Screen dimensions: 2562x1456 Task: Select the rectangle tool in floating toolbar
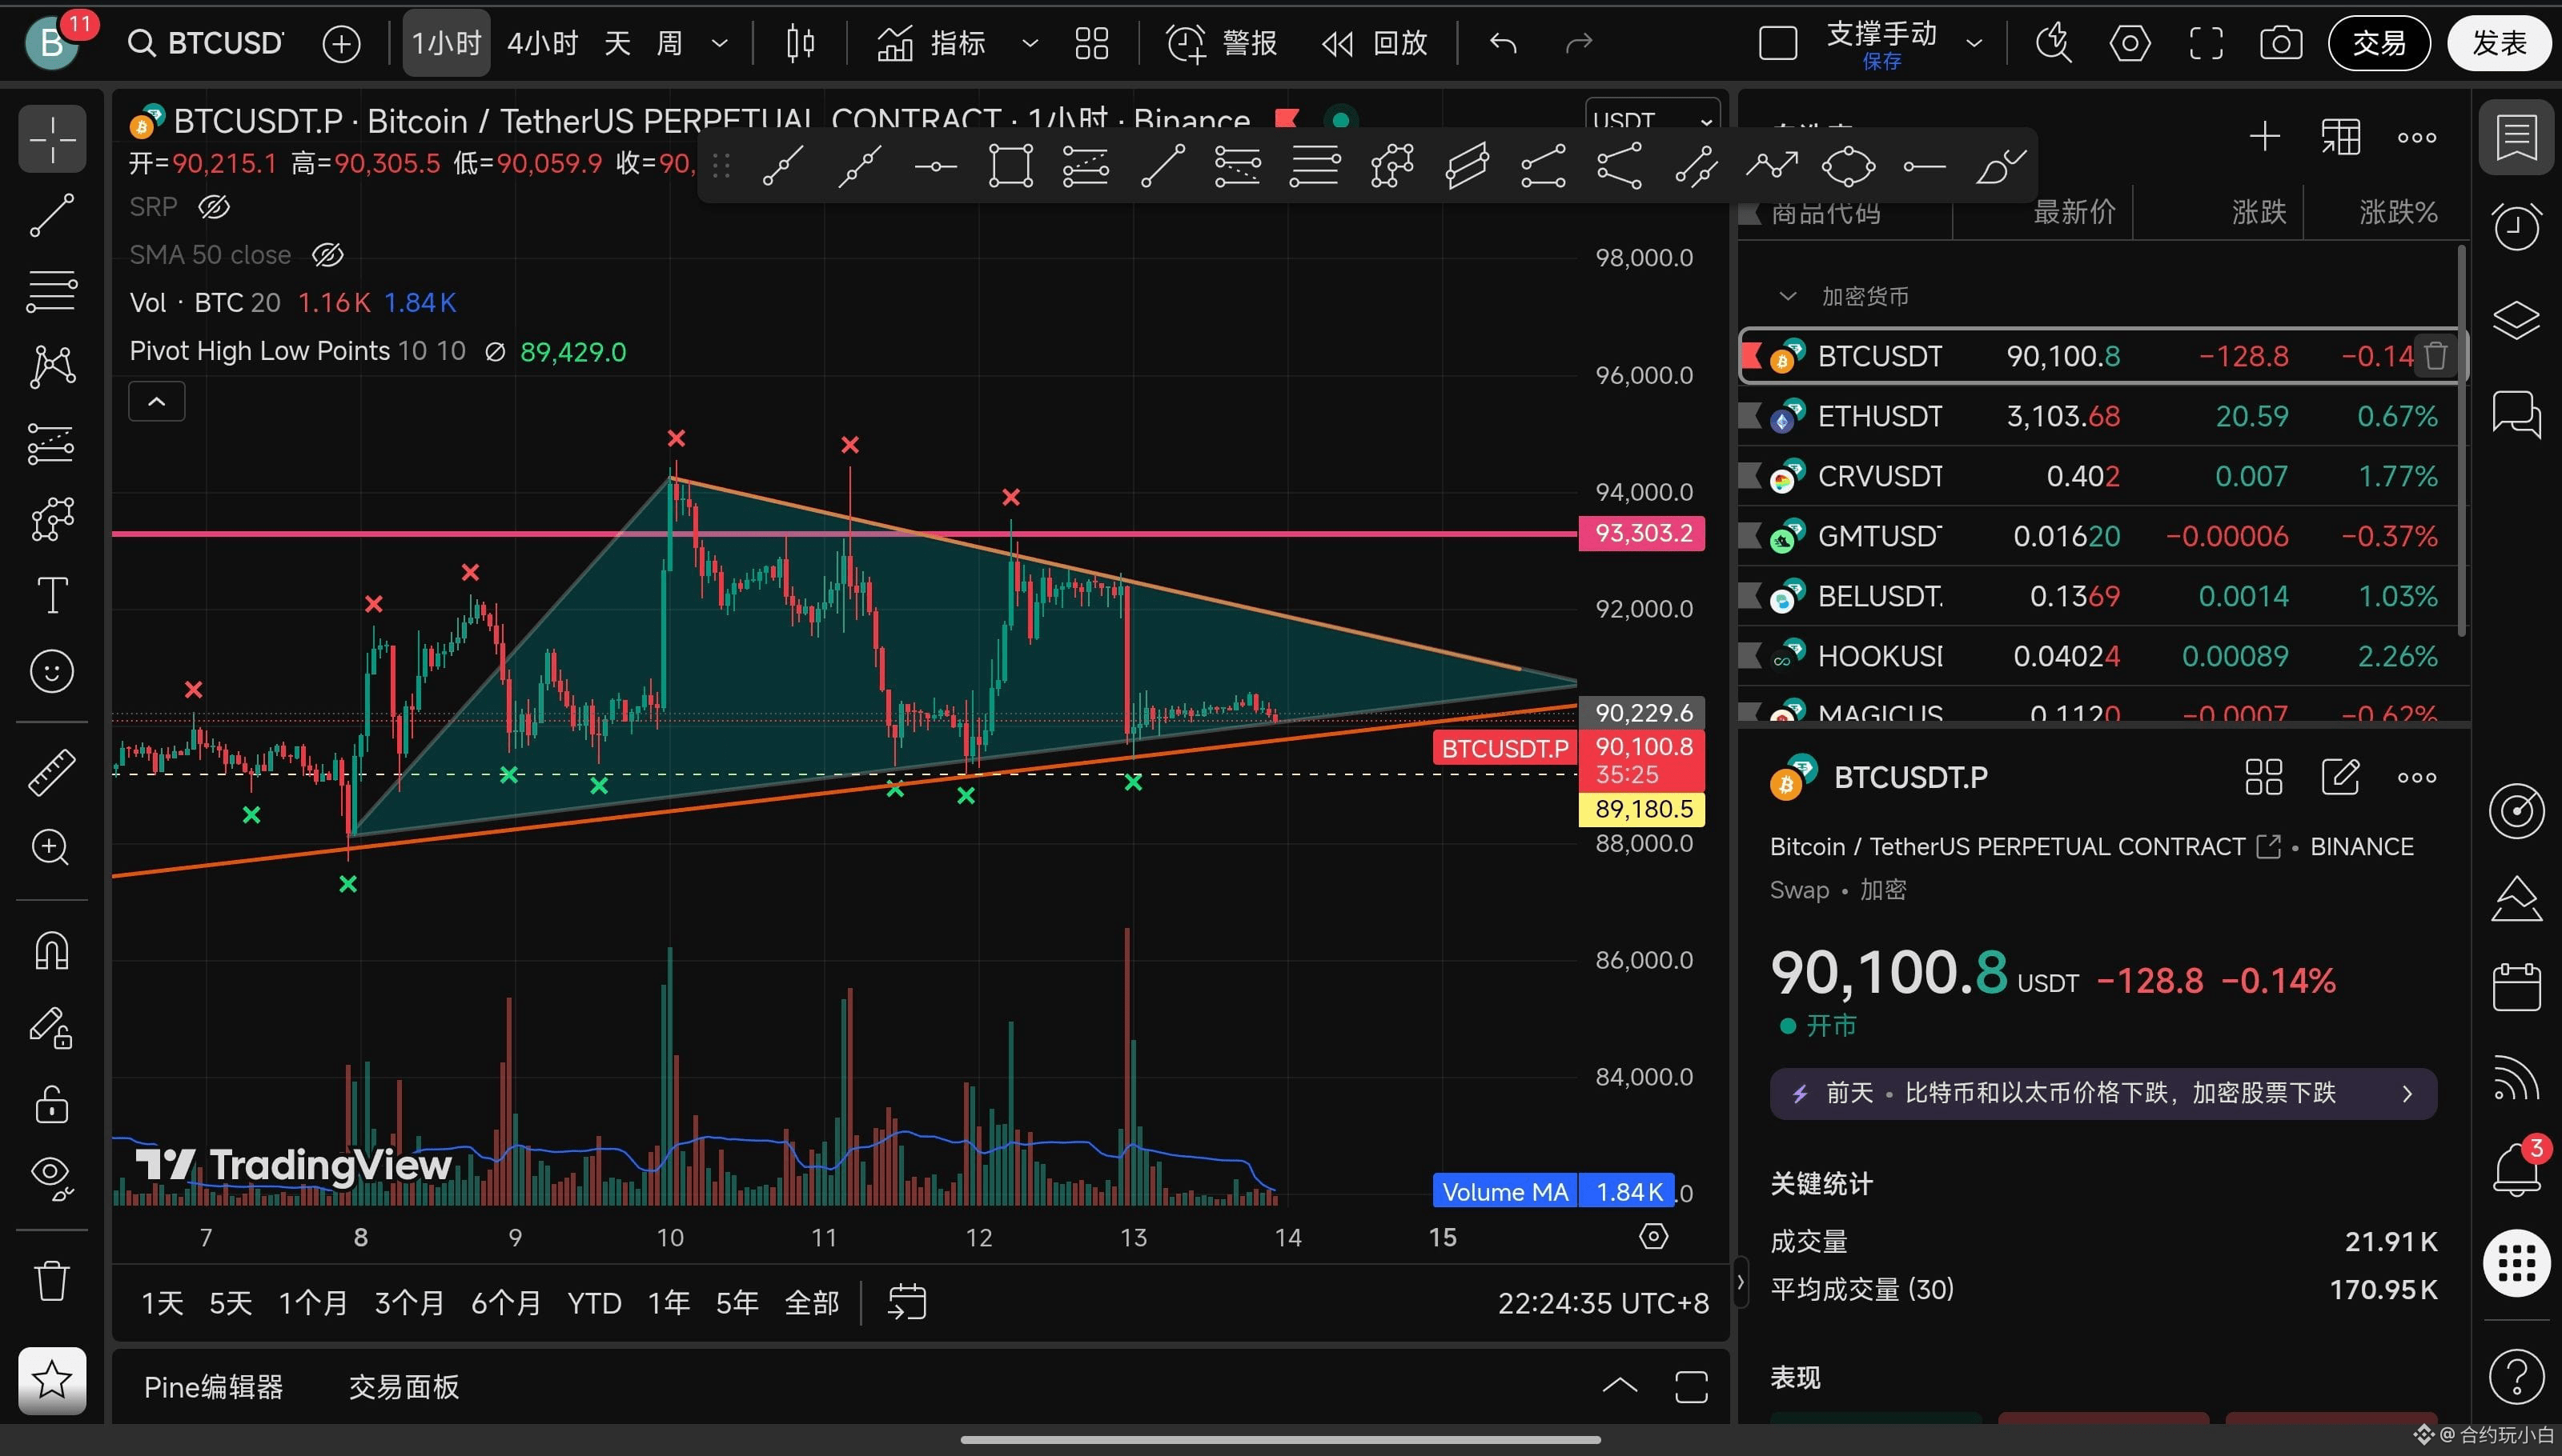1010,166
